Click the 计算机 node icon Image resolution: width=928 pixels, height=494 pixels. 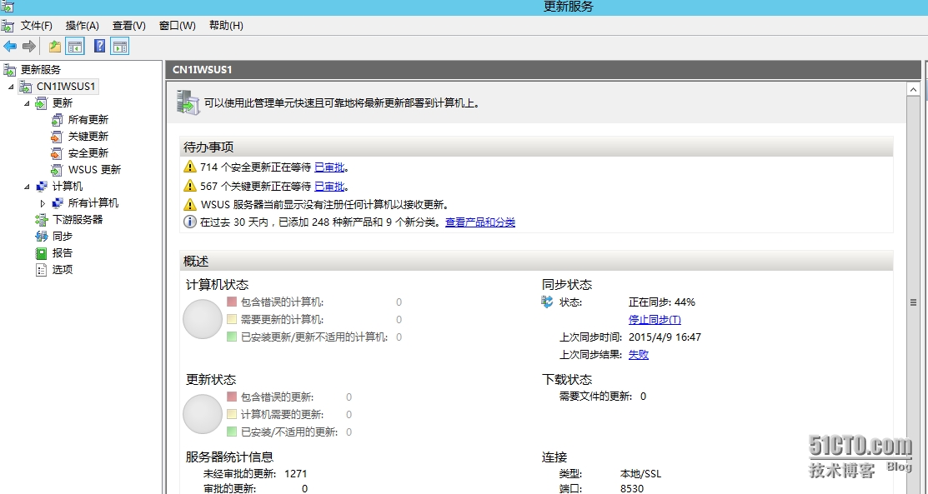[x=41, y=186]
